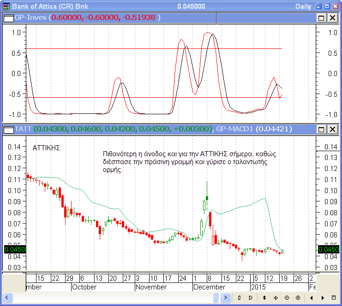Click the 'Daily' periodicity label in title bar
The width and height of the screenshot is (342, 306).
tap(303, 6)
